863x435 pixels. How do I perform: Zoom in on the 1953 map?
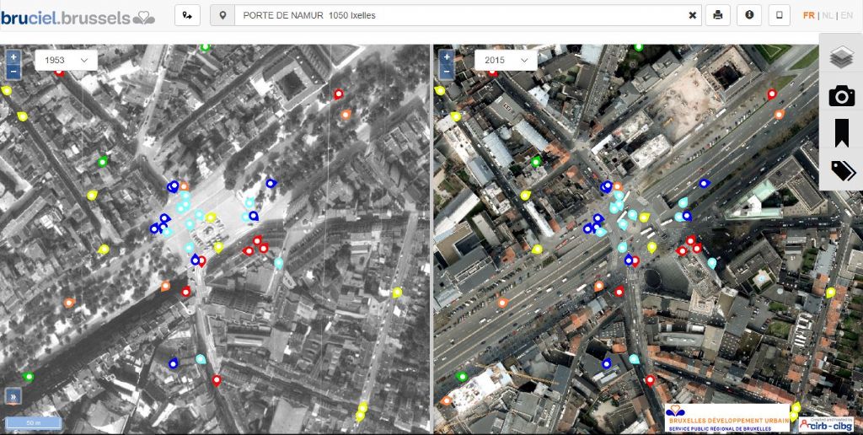click(13, 56)
